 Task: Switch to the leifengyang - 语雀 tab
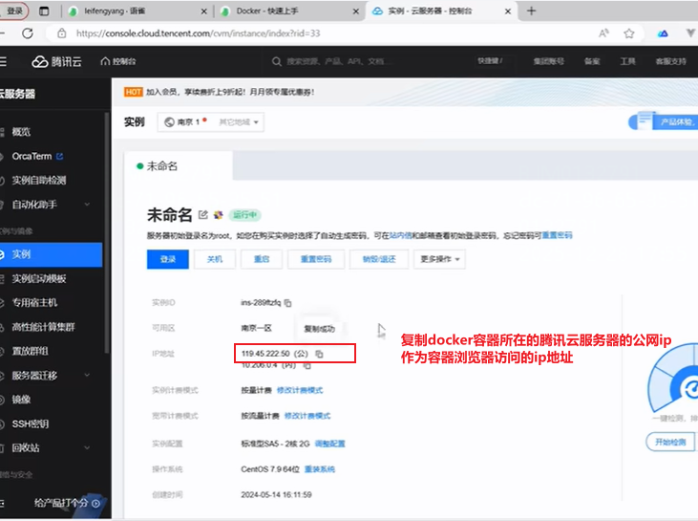point(138,11)
